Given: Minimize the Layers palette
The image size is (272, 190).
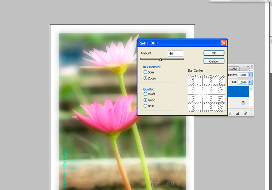Looking at the screenshot, I should pos(247,66).
